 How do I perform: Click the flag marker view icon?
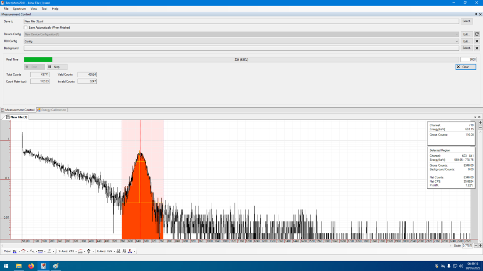49,251
